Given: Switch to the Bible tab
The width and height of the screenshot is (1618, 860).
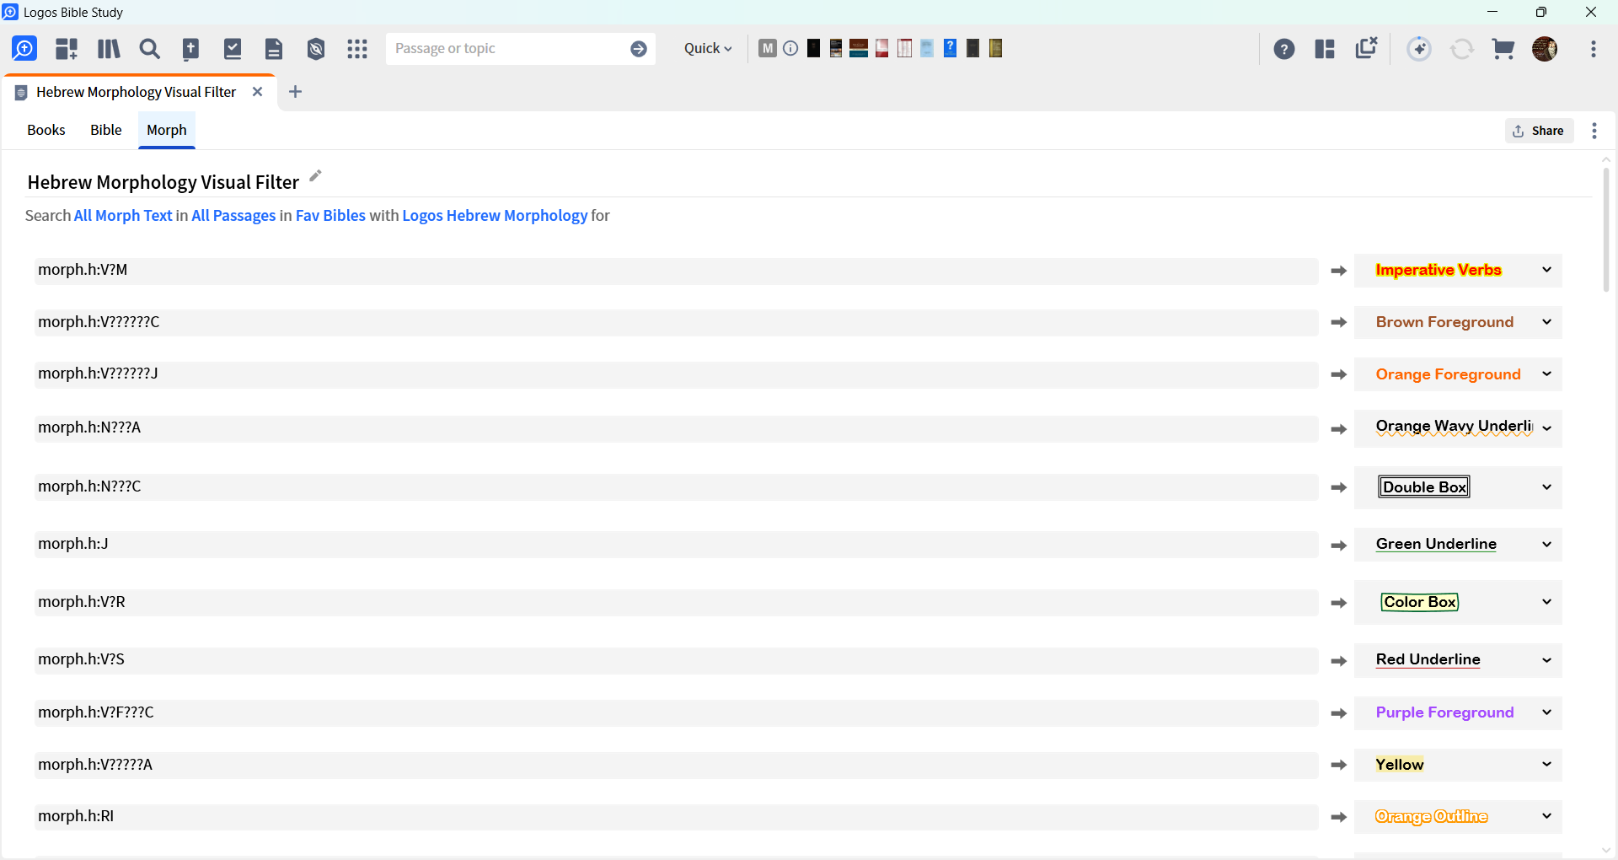Looking at the screenshot, I should (106, 130).
